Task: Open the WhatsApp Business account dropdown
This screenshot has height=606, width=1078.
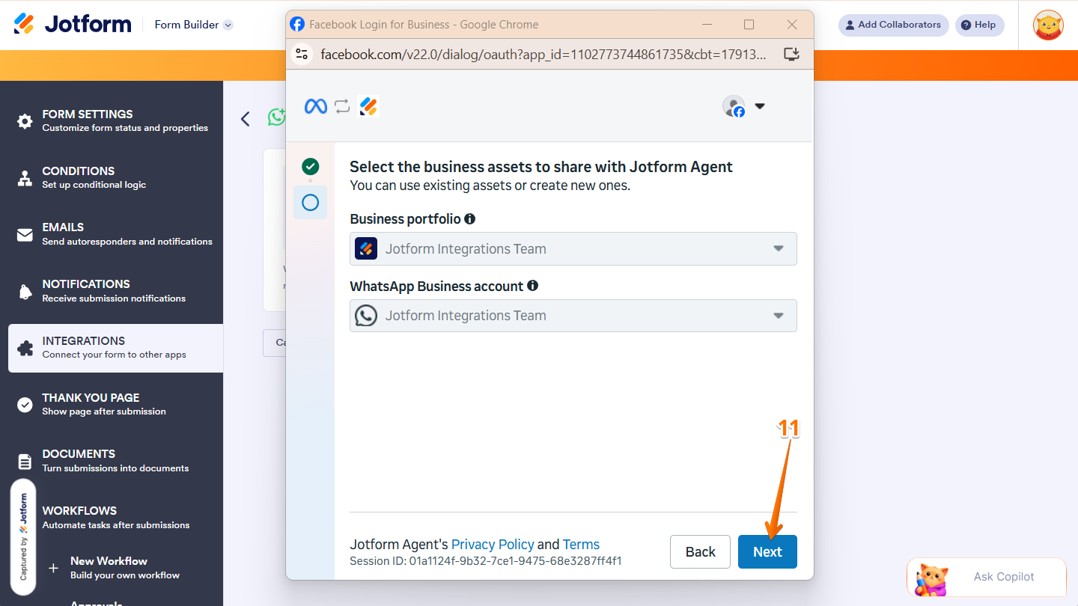Action: click(x=573, y=316)
